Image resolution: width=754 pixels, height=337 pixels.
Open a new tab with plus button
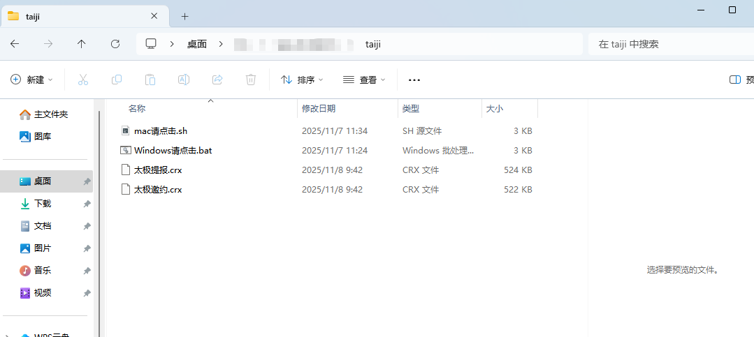click(184, 16)
